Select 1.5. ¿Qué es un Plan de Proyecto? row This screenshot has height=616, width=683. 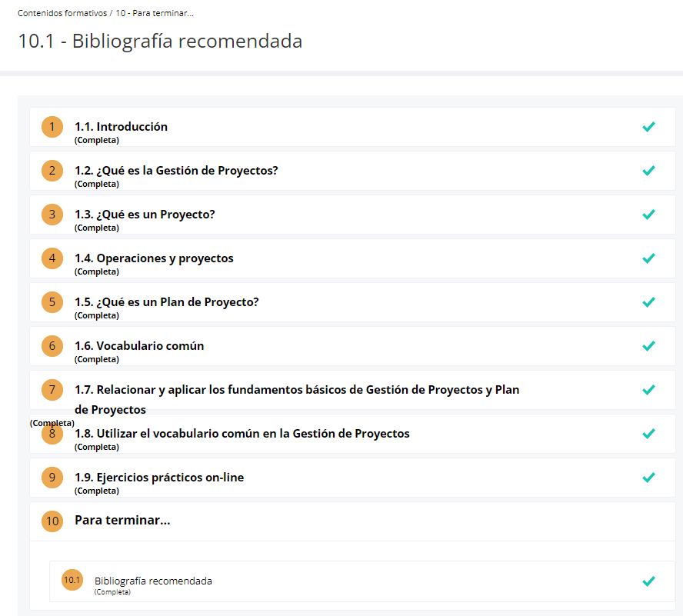click(x=352, y=302)
